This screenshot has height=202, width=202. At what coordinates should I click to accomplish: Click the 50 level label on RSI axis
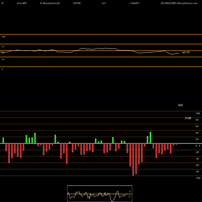coord(3,53)
